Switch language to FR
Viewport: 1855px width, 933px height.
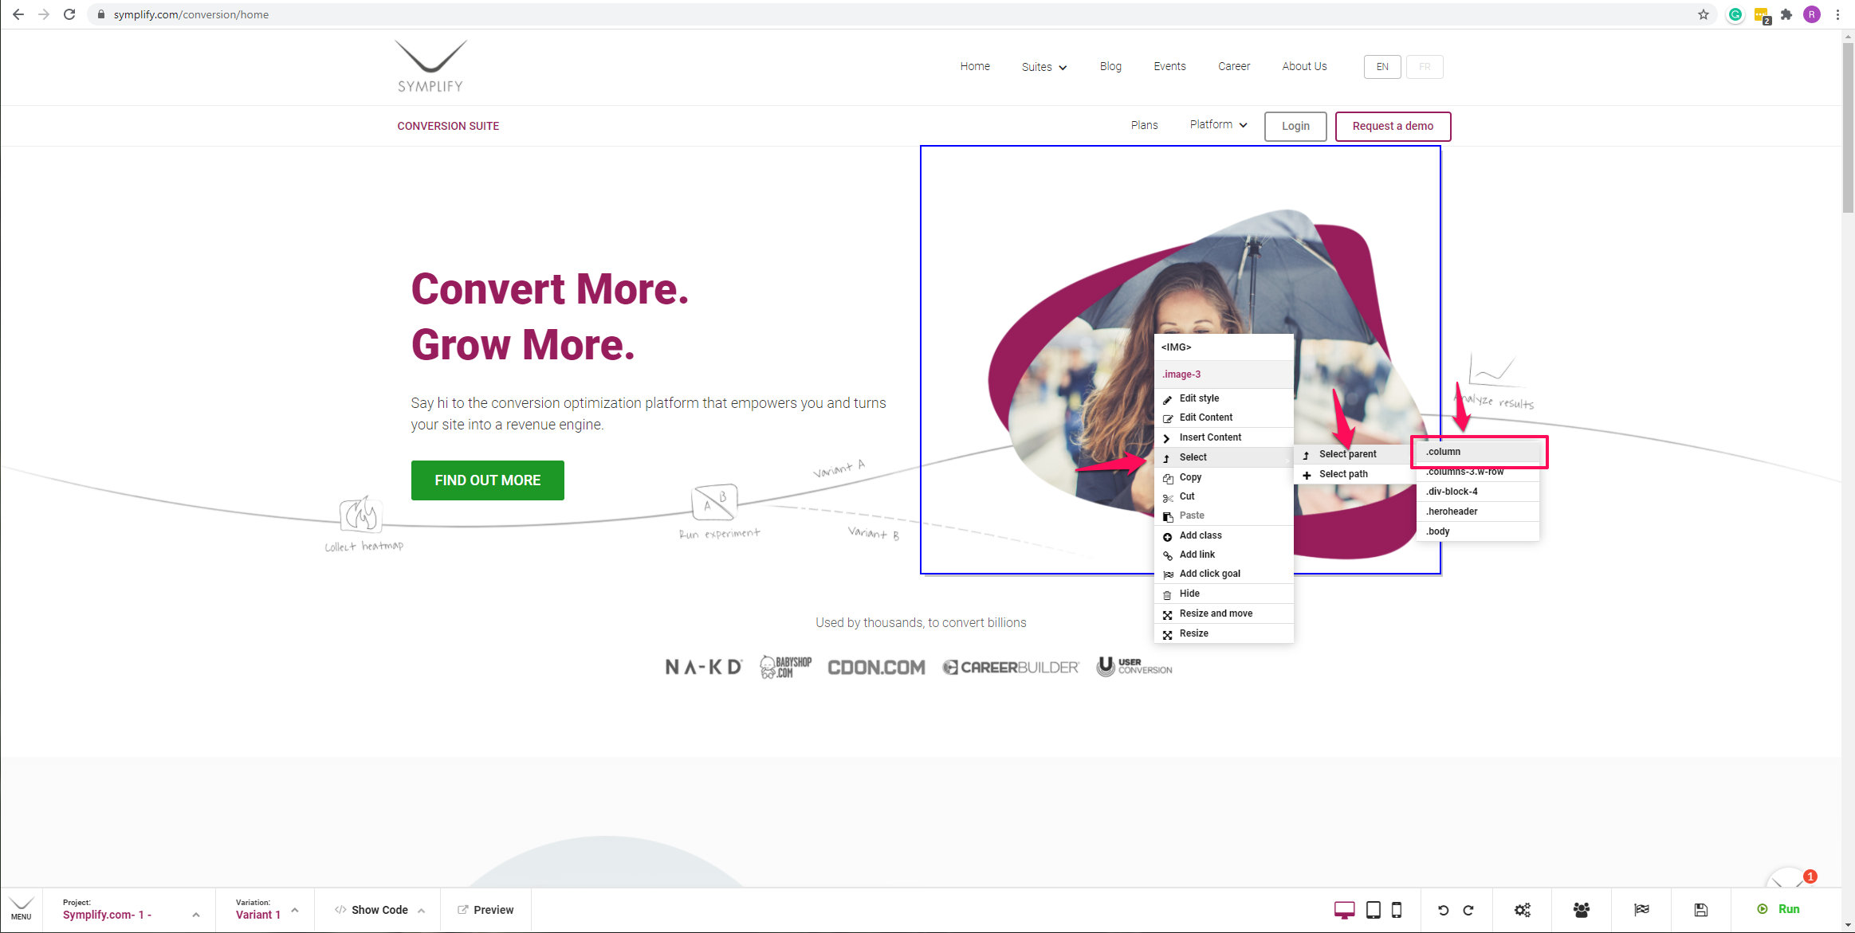(1425, 67)
